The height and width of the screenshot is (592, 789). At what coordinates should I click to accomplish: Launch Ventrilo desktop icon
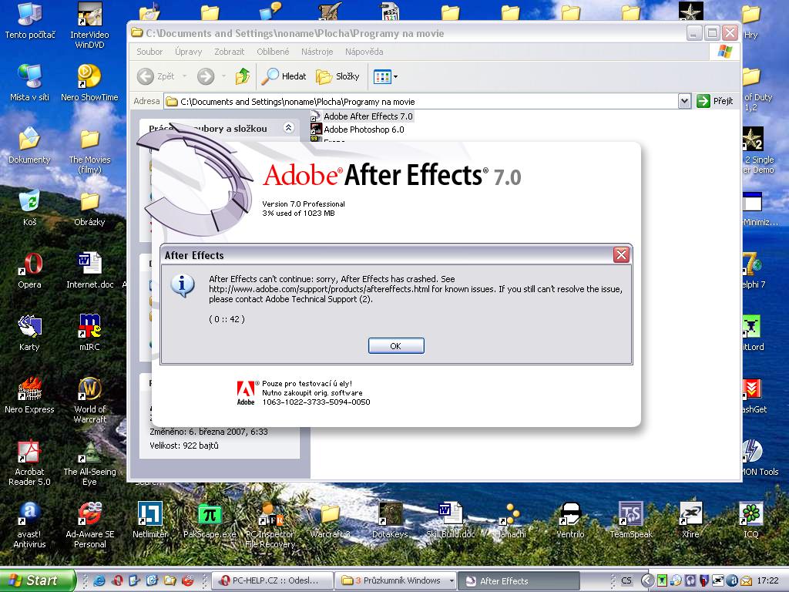point(570,520)
